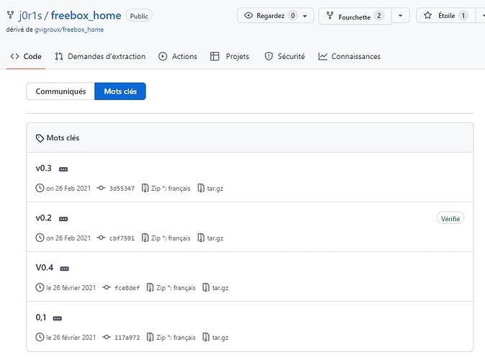The image size is (485, 360).
Task: Open commit fce8def
Action: 127,288
